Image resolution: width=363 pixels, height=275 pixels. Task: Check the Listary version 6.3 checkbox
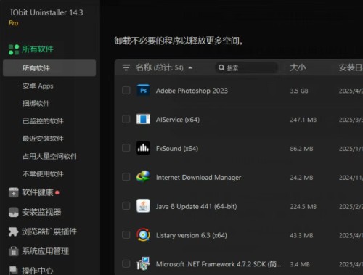click(126, 235)
